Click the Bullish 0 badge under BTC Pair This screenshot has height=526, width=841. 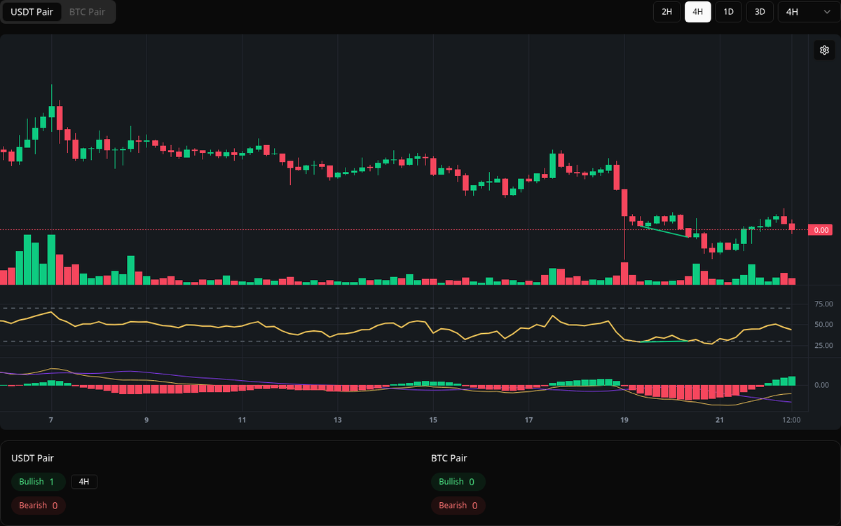tap(458, 482)
